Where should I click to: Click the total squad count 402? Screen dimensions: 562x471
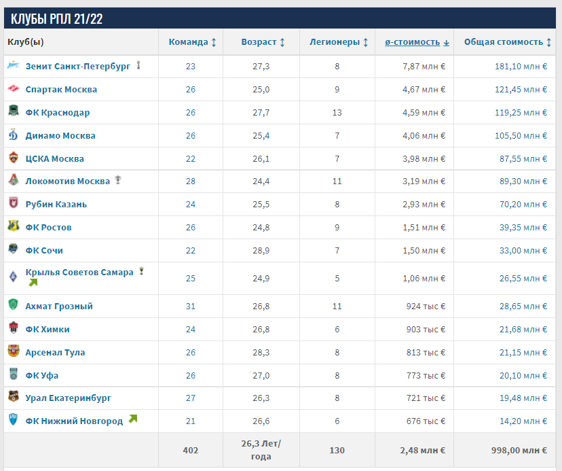pos(190,450)
